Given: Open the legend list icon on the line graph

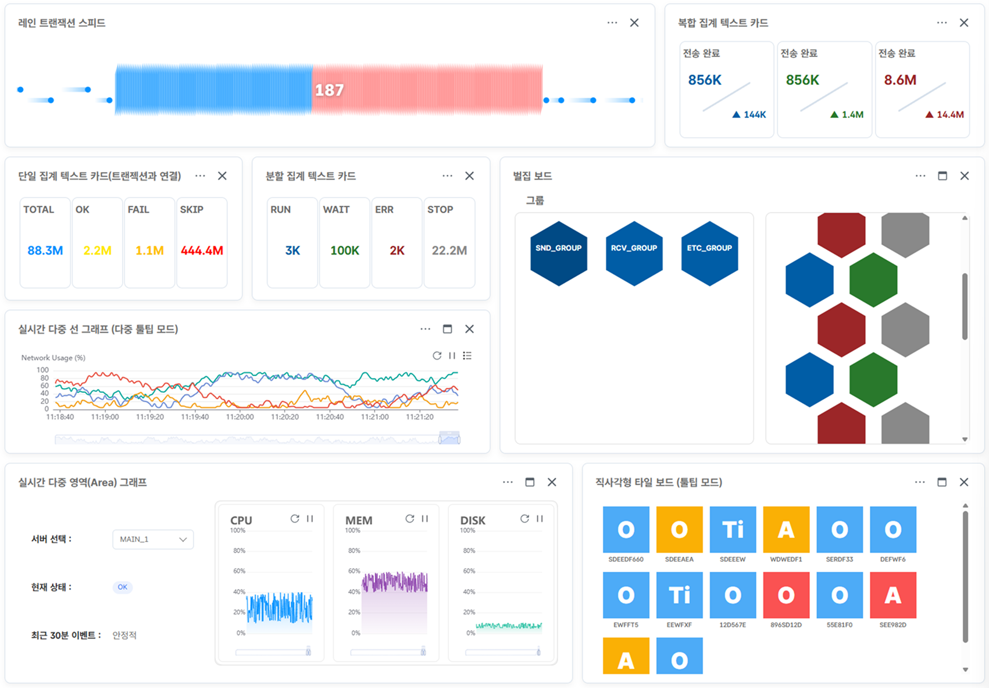Looking at the screenshot, I should tap(468, 356).
